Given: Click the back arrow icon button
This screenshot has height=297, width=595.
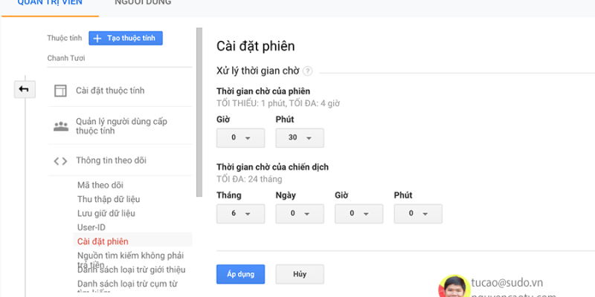Looking at the screenshot, I should 24,89.
